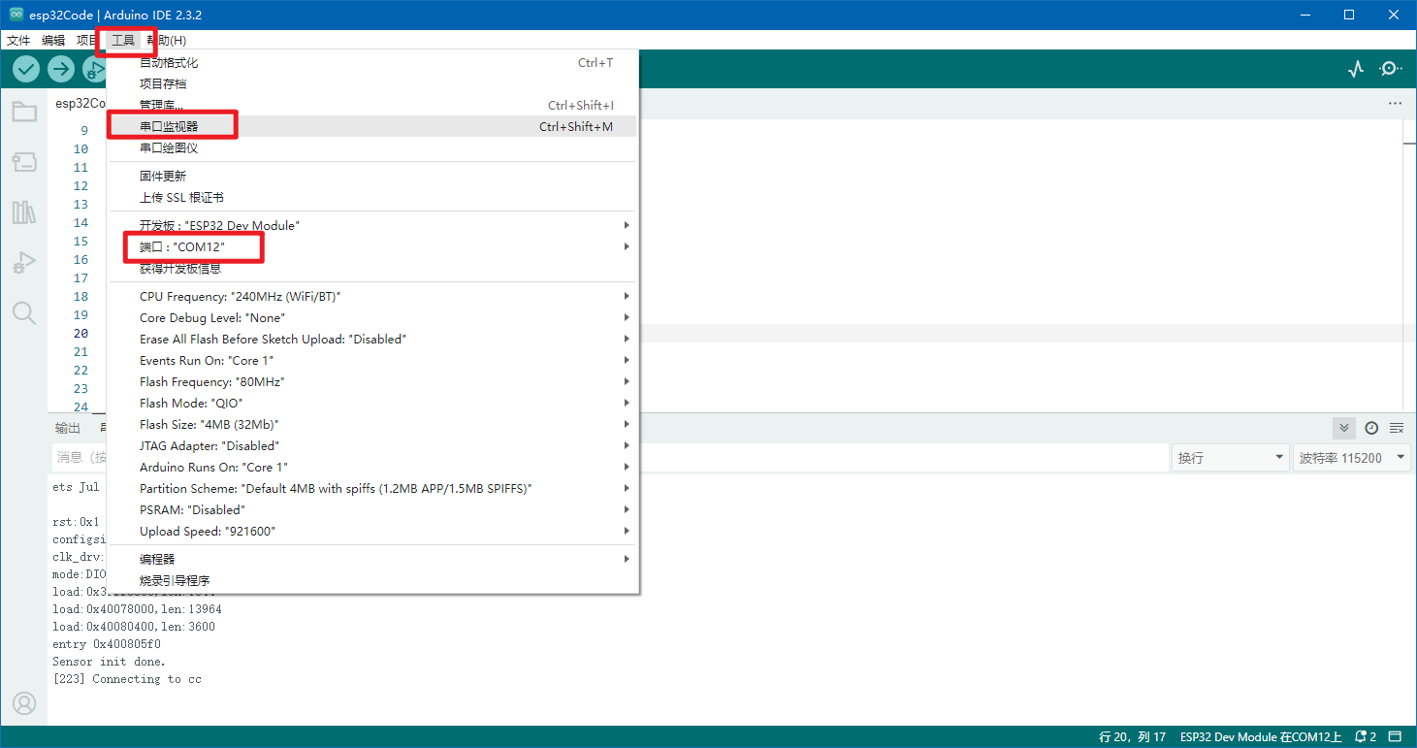Expand the Flash Mode QIO submenu
Image resolution: width=1417 pixels, height=748 pixels.
[x=371, y=403]
